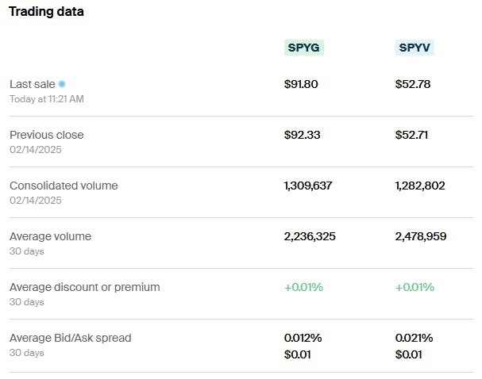Click SPYG average volume 2,236,325

pyautogui.click(x=310, y=236)
